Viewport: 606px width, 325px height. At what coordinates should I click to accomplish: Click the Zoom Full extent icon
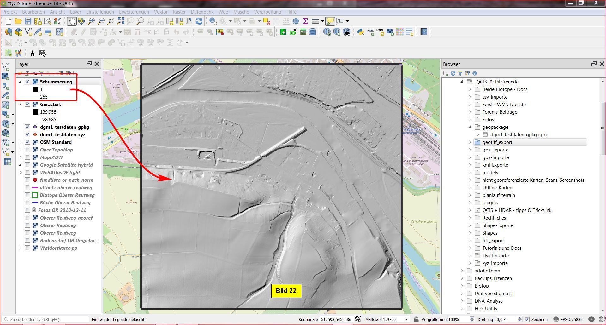click(121, 21)
